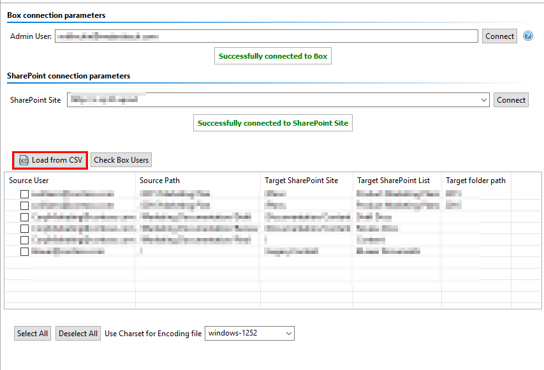Viewport: 544px width, 370px height.
Task: Click the Successfully connected to Box message
Action: point(272,56)
